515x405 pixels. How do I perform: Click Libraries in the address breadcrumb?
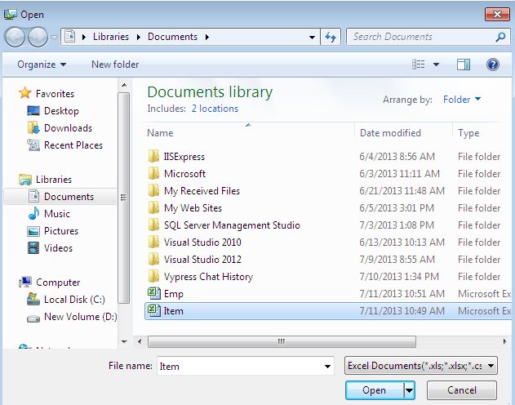pyautogui.click(x=111, y=37)
